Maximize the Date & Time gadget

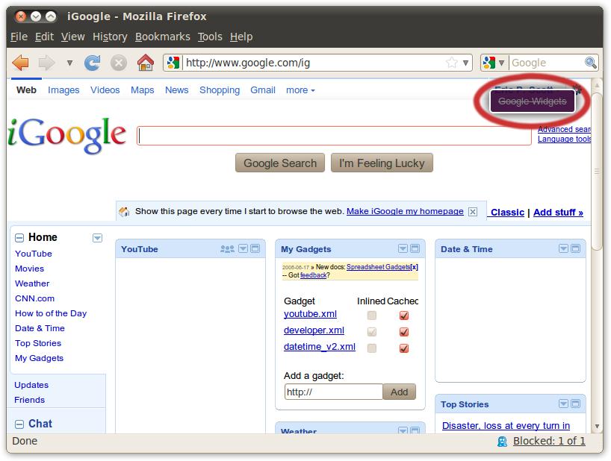tap(576, 248)
